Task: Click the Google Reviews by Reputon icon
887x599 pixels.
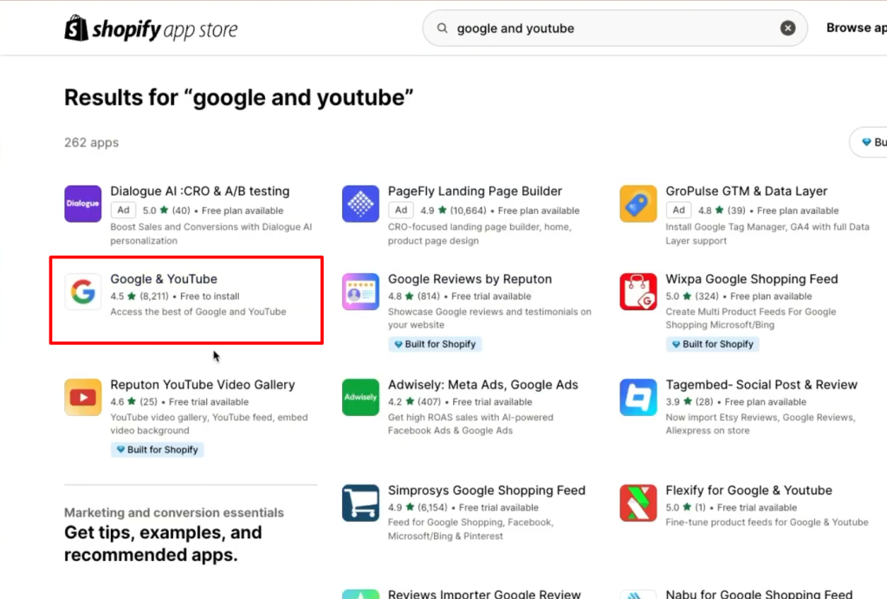Action: pos(360,292)
